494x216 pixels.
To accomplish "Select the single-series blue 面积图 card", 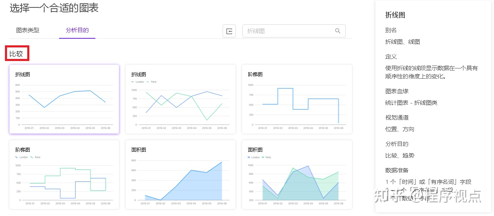I will coord(180,174).
